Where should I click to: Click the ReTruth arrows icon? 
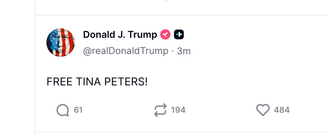point(160,110)
